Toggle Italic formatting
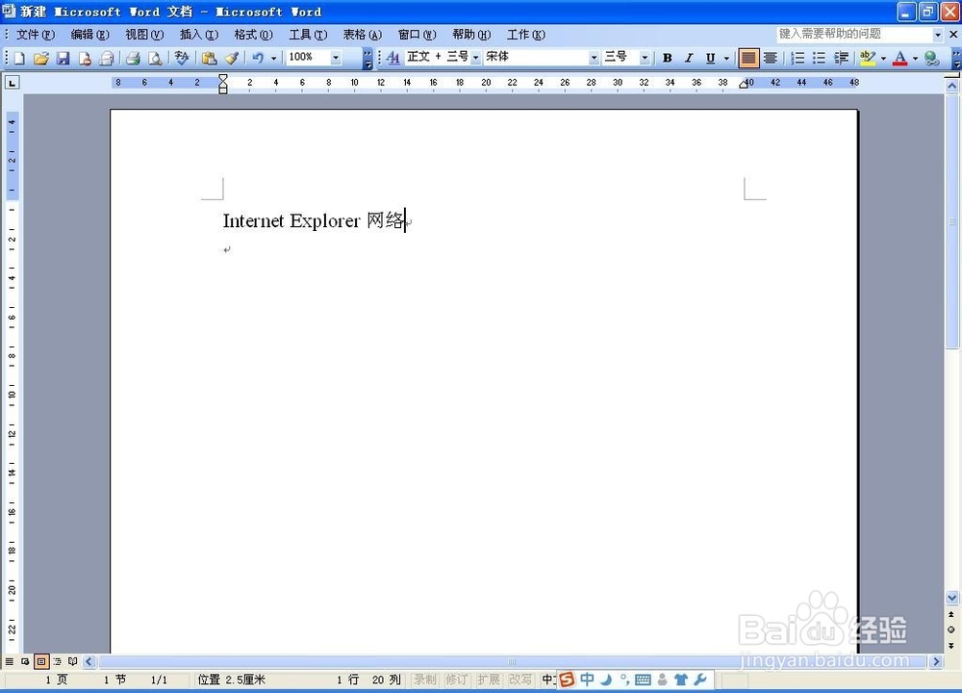The image size is (962, 693). coord(689,59)
